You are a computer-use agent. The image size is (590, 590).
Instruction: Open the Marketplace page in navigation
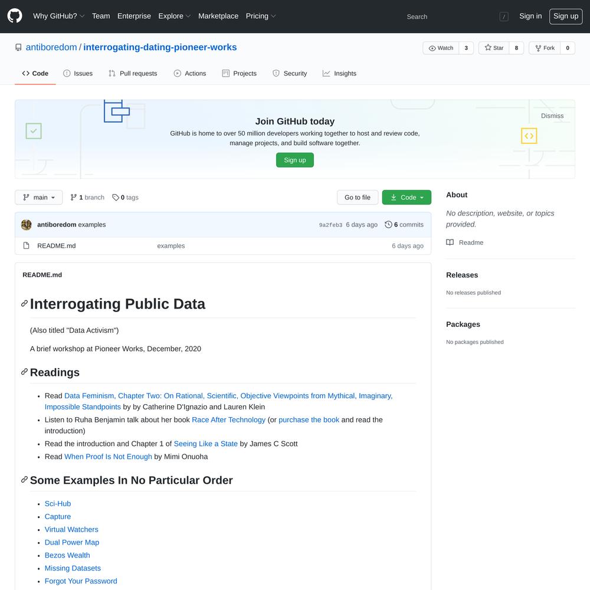tap(218, 16)
